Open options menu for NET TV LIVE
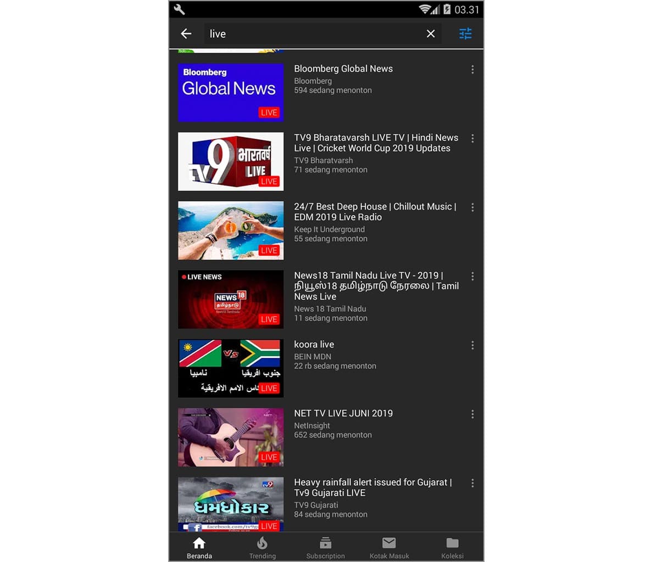This screenshot has height=562, width=651. tap(472, 414)
